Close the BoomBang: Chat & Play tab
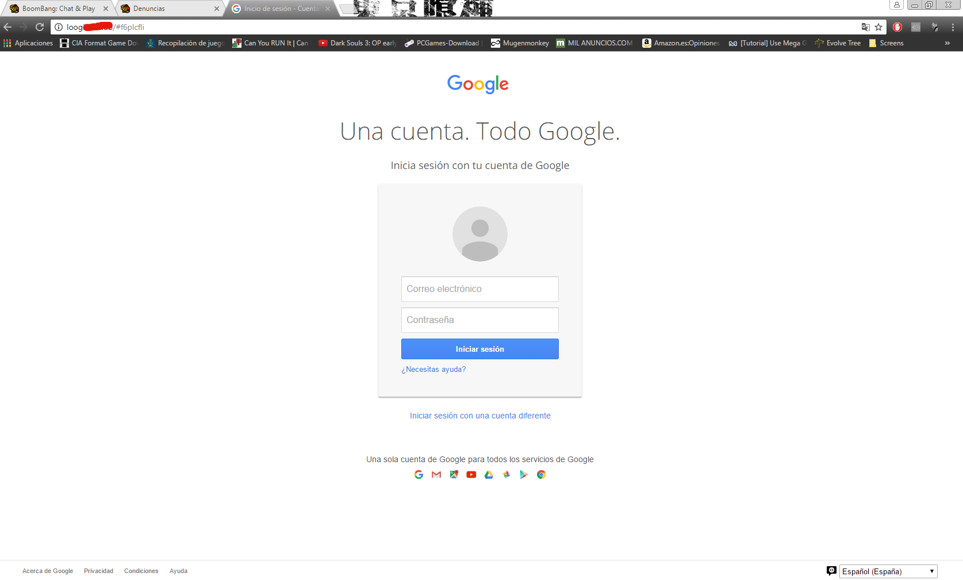Viewport: 963px width, 580px height. click(106, 9)
